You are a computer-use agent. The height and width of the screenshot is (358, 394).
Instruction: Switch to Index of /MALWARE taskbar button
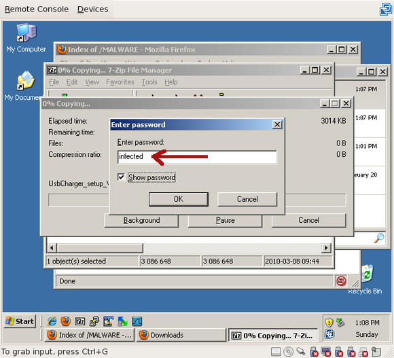(90, 335)
